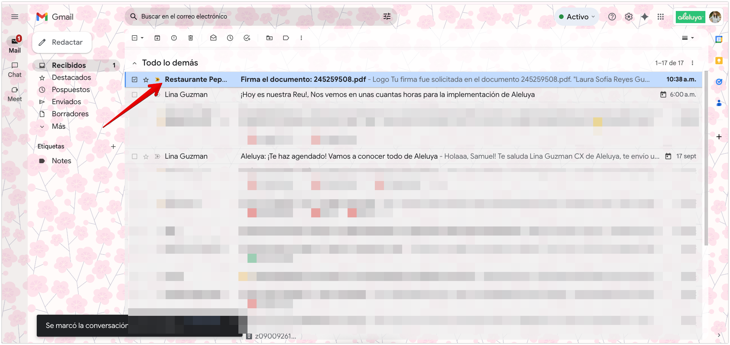The height and width of the screenshot is (345, 730).
Task: Snooze the selected conversation
Action: click(230, 38)
